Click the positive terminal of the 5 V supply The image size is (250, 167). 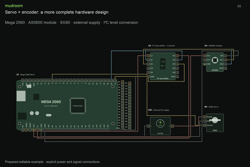[172, 126]
